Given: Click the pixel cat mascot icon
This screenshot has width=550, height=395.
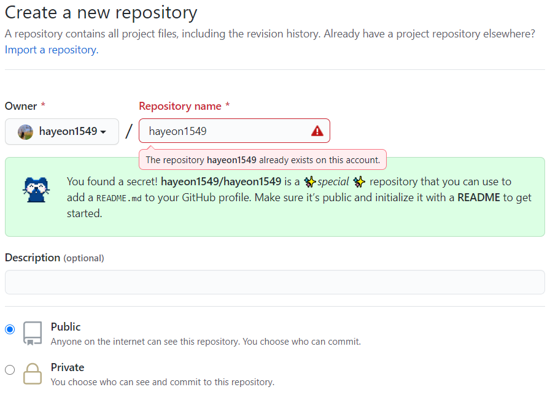Looking at the screenshot, I should (36, 190).
